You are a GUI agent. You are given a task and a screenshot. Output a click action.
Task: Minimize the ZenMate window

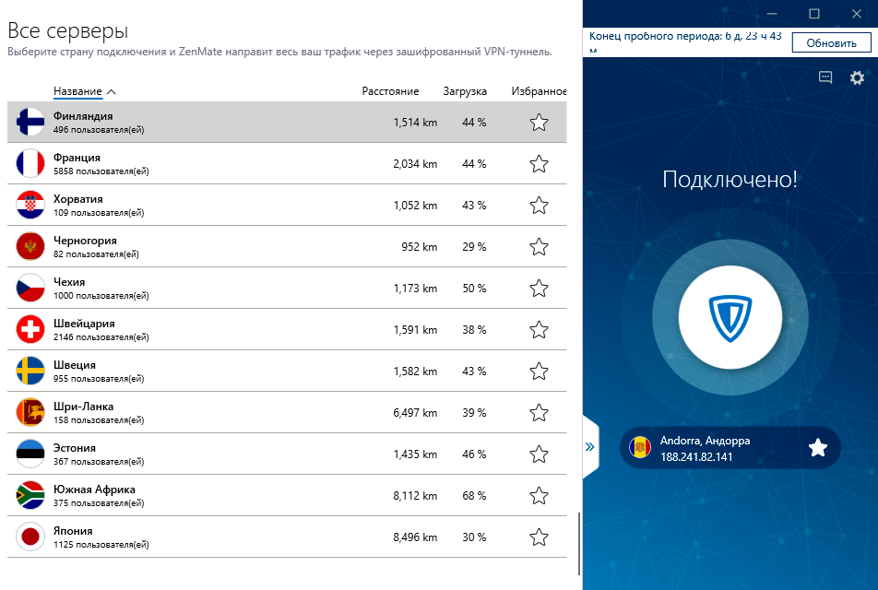tap(772, 14)
